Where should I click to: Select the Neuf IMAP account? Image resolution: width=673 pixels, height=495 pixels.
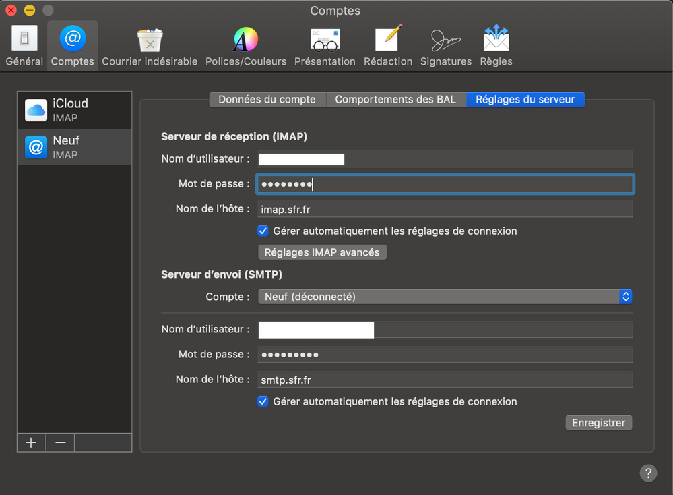[x=74, y=147]
